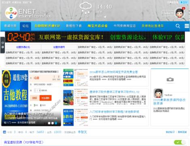The width and height of the screenshot is (190, 146).
Task: Click the member count 12033
Action: [58, 132]
